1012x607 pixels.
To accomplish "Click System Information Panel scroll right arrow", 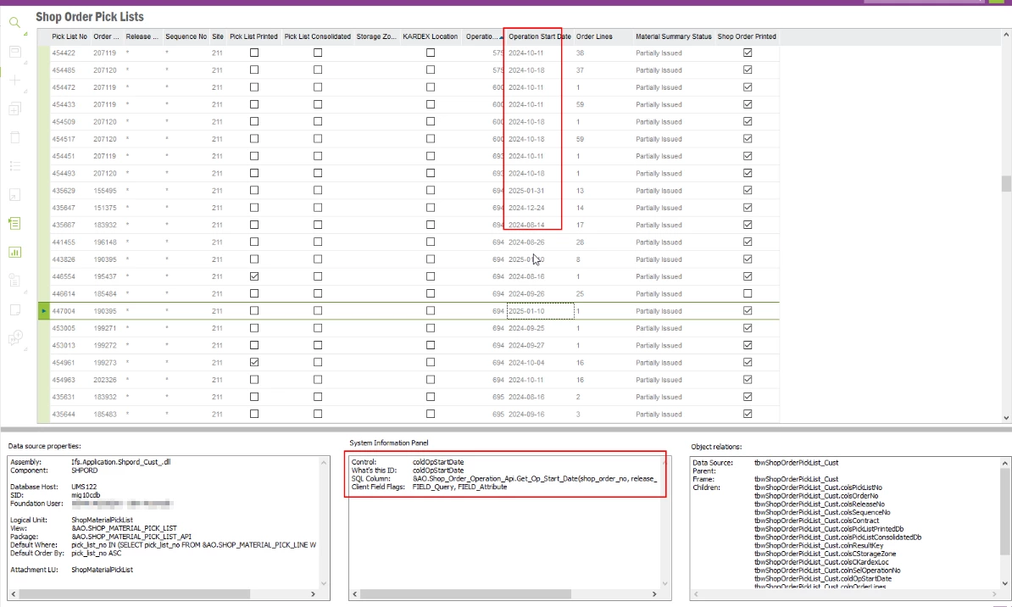I will coord(653,593).
